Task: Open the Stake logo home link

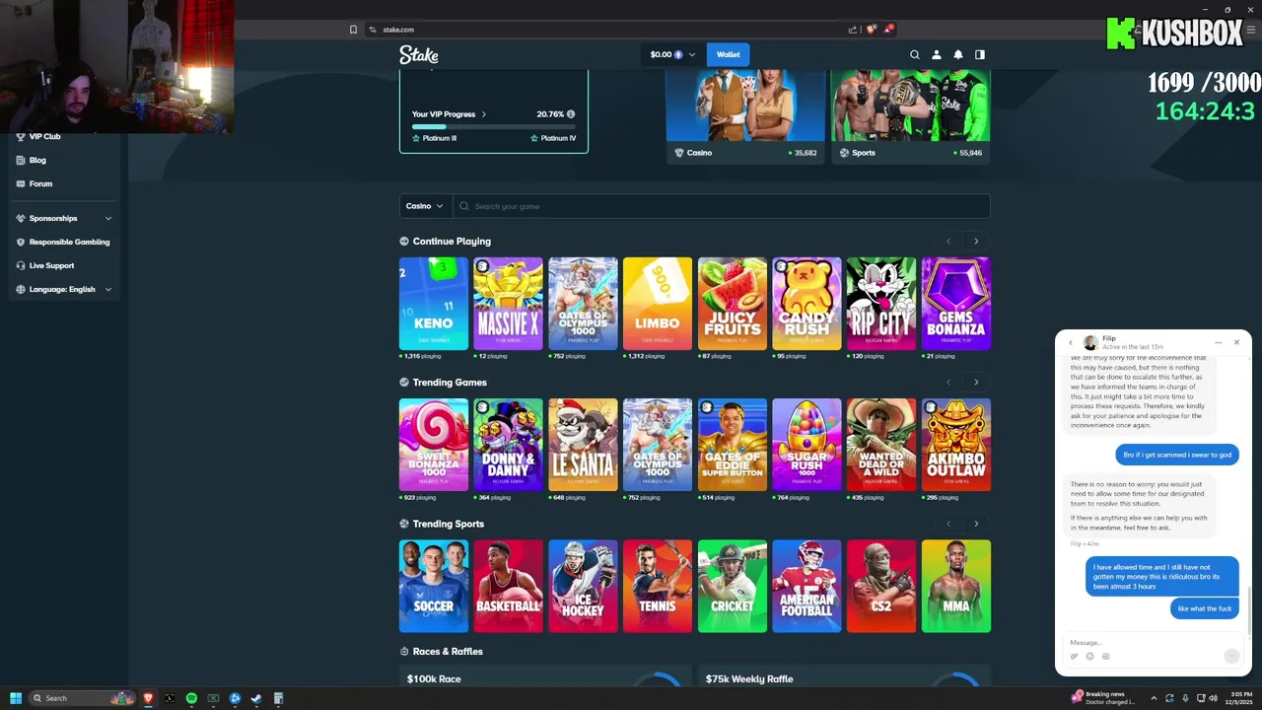Action: 419,55
